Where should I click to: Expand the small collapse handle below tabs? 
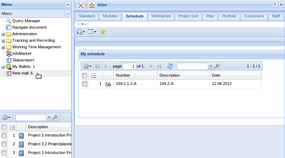[83, 24]
